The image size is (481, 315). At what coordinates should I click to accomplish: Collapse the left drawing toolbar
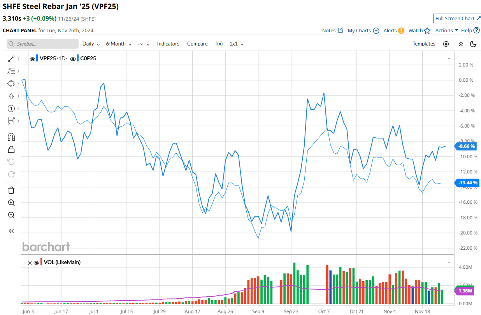pos(11,231)
